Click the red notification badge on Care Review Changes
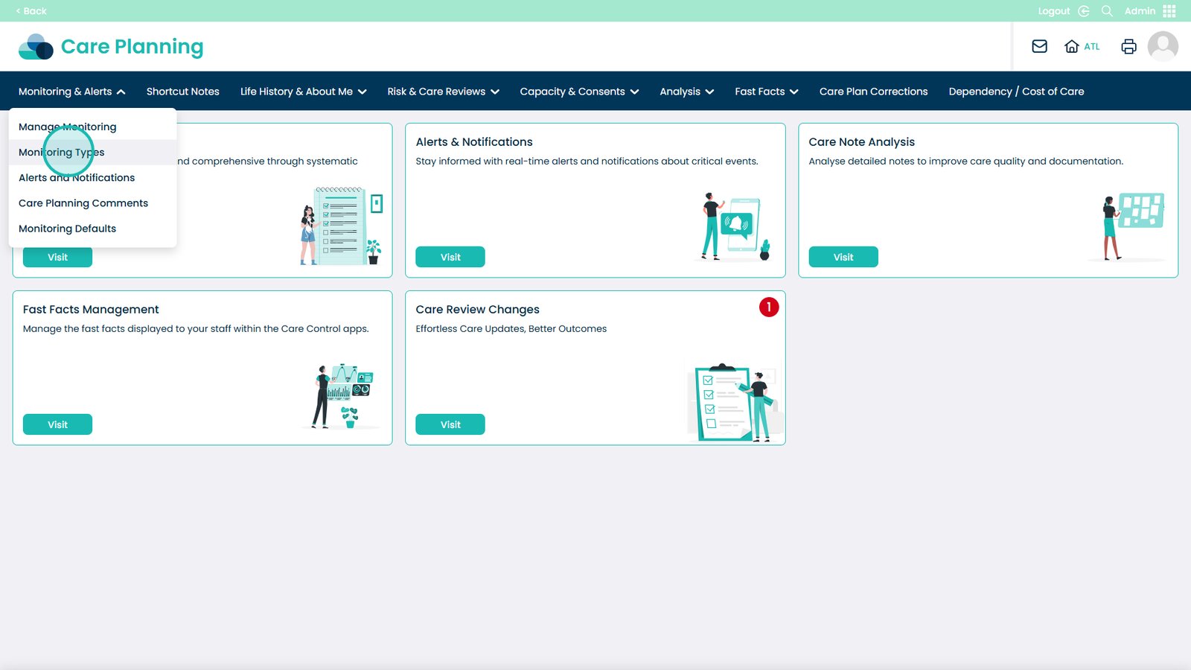This screenshot has height=670, width=1191. pyautogui.click(x=768, y=307)
